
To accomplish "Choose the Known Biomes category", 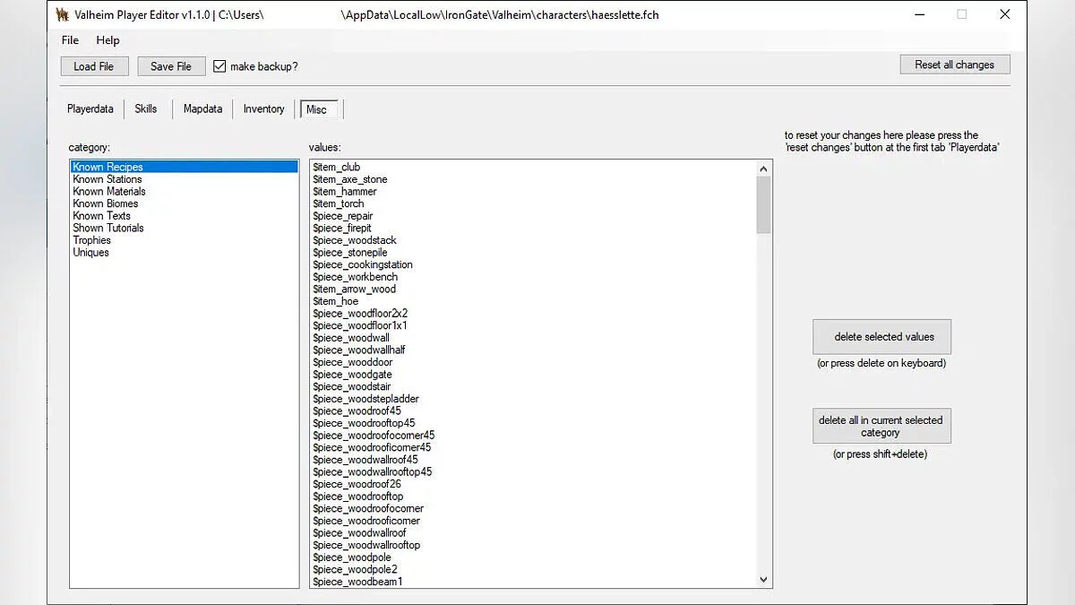I will point(106,203).
